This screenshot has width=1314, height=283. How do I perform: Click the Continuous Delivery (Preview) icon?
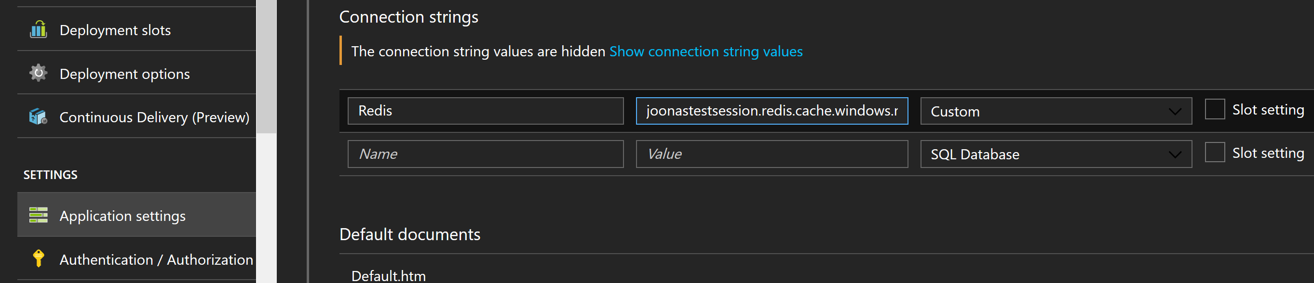pyautogui.click(x=38, y=116)
